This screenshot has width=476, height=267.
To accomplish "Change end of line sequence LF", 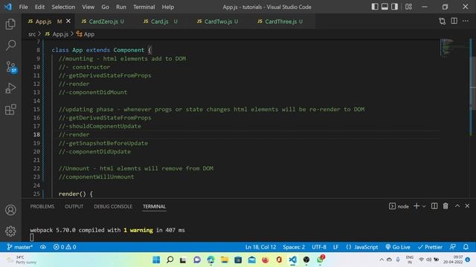I will coord(335,247).
